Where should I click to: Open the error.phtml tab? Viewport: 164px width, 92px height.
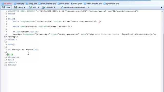(63, 4)
